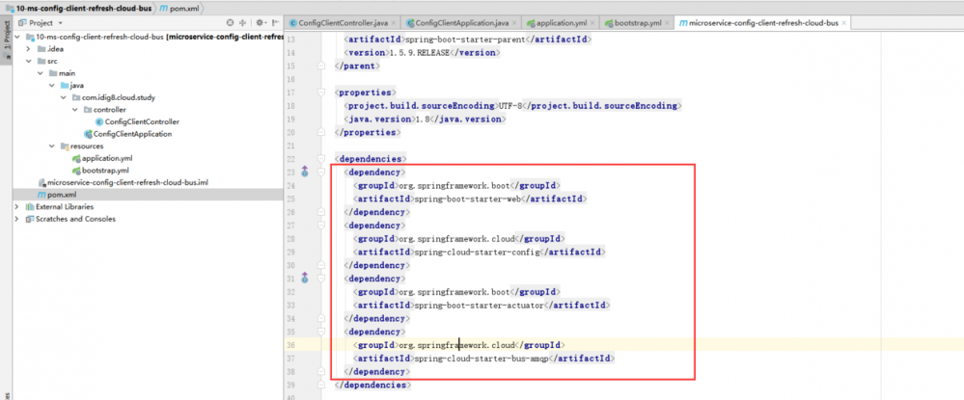The height and width of the screenshot is (400, 964).
Task: Click the UTF-8 source encoding value
Action: click(x=510, y=106)
